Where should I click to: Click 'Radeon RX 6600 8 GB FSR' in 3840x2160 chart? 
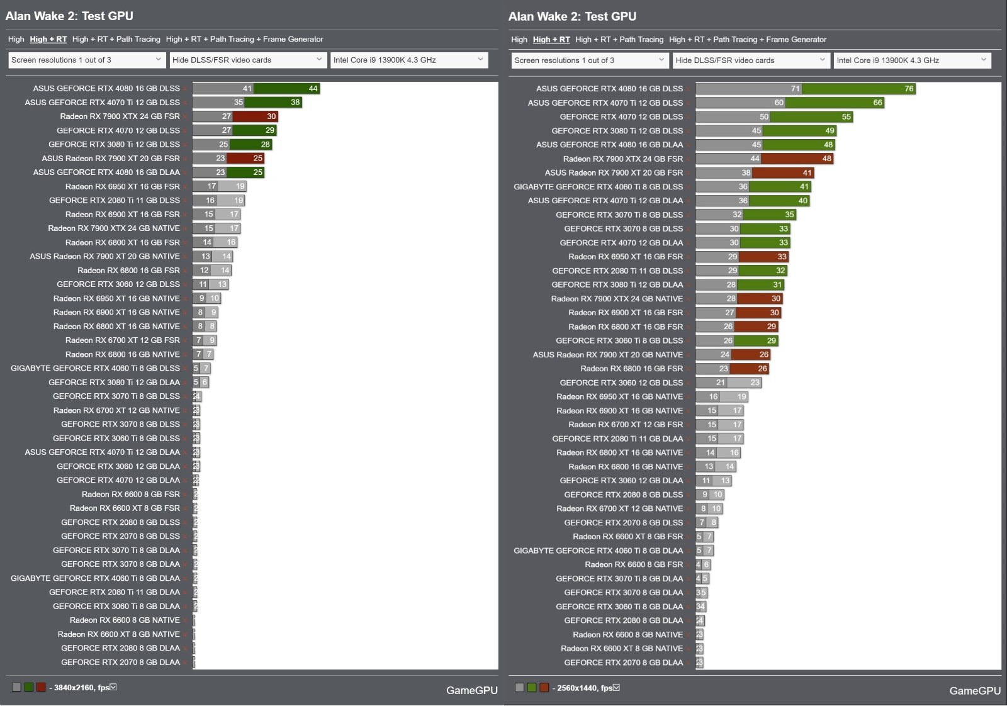pyautogui.click(x=131, y=494)
